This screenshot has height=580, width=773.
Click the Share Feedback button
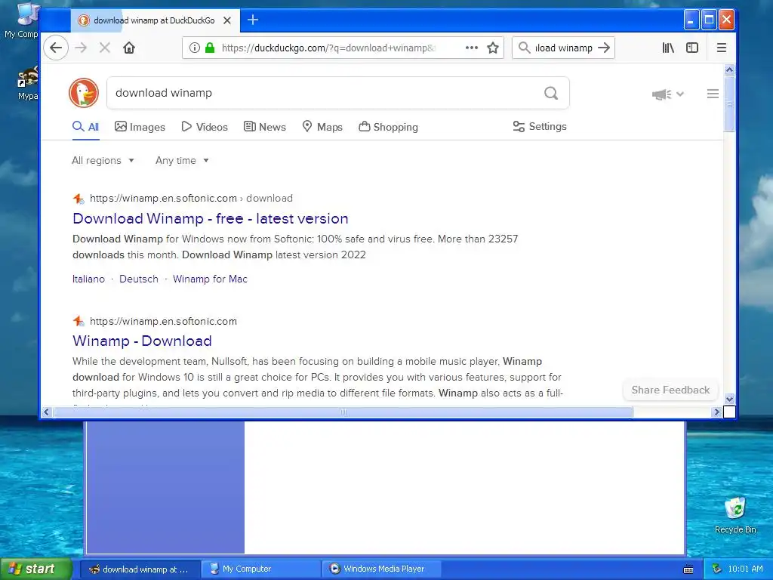670,390
